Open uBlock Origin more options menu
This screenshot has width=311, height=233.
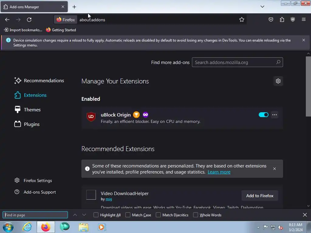pyautogui.click(x=275, y=115)
